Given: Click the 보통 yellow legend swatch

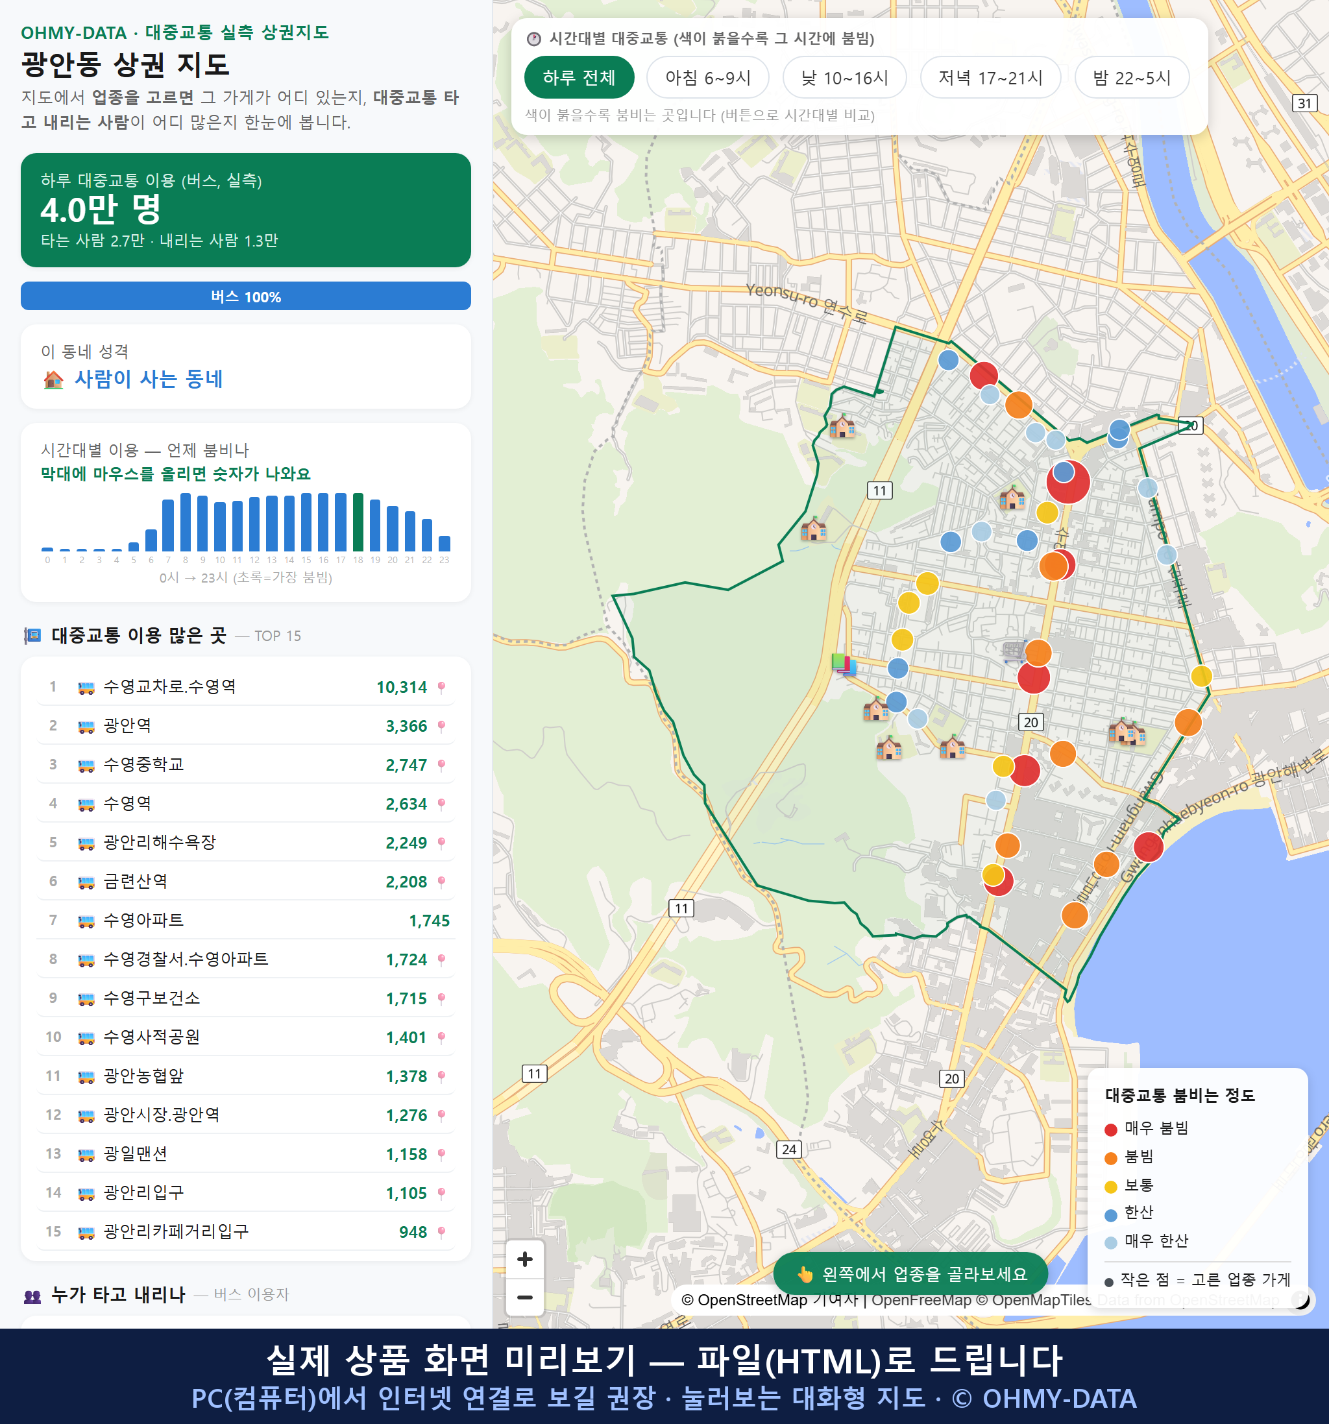Looking at the screenshot, I should (1110, 1187).
